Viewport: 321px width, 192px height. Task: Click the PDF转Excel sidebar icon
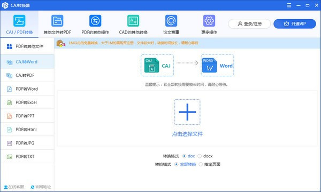click(x=10, y=102)
